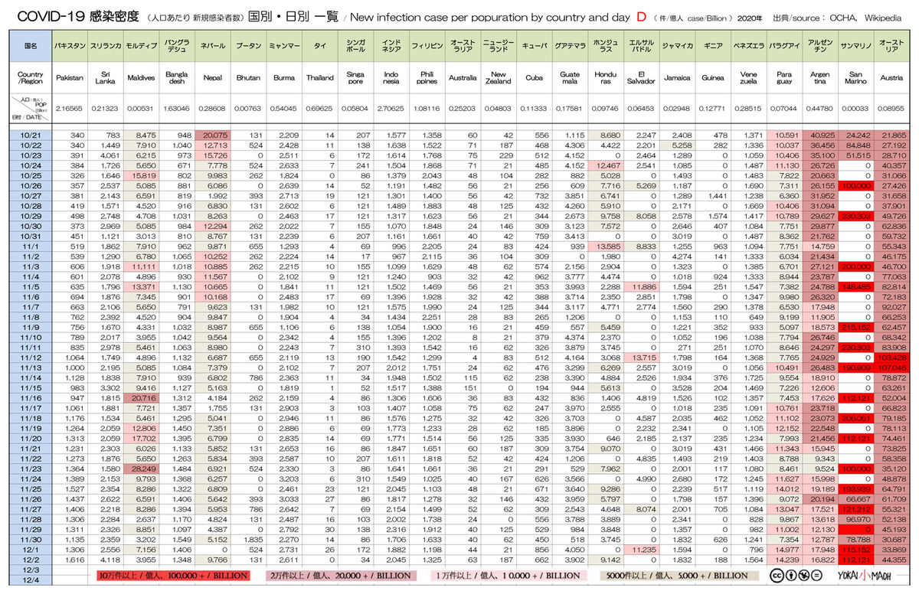Click the Venezuela column header
The height and width of the screenshot is (591, 919).
coord(748,78)
